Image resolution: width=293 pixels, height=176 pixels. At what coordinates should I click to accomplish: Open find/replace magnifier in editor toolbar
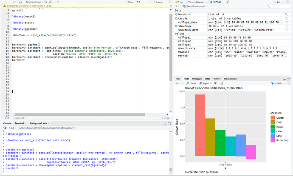46,2
